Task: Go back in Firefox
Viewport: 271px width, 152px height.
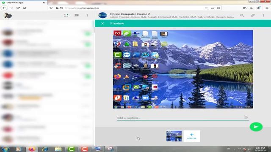Action: (x=4, y=8)
